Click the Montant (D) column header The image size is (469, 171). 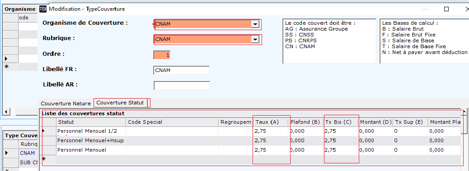tap(375, 122)
